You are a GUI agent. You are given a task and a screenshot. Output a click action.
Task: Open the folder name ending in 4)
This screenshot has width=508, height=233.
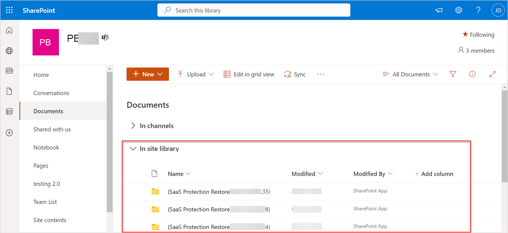(x=219, y=227)
